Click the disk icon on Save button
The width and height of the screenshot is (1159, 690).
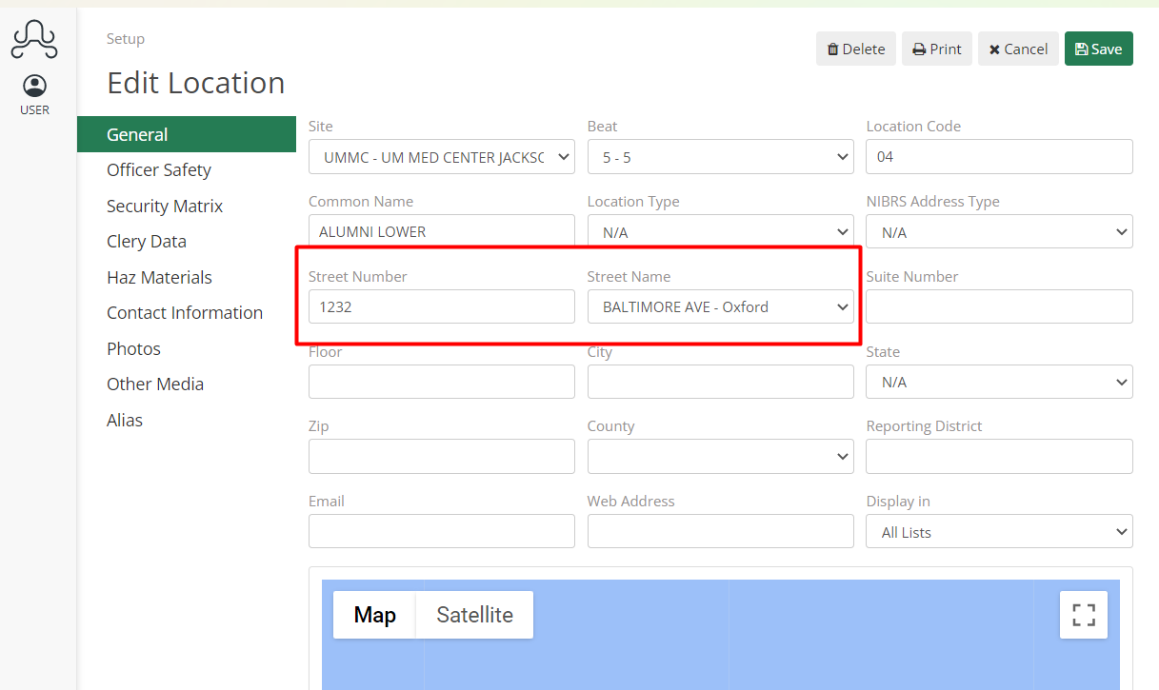pos(1081,48)
